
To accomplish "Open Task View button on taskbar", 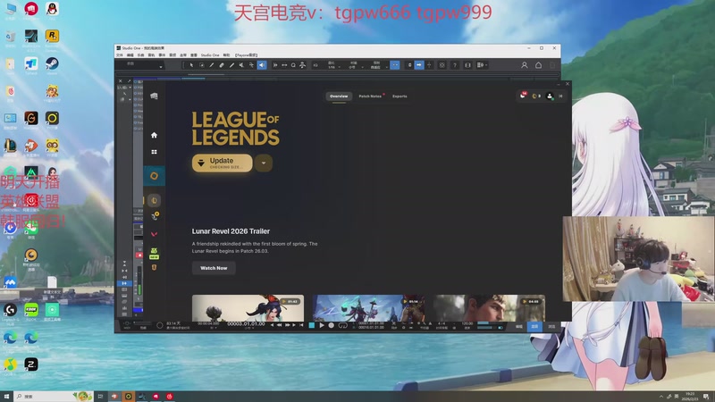I will pyautogui.click(x=101, y=397).
